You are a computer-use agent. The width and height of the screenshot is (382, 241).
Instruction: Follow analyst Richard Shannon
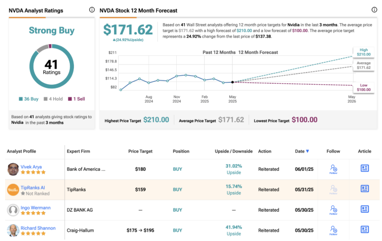[333, 230]
